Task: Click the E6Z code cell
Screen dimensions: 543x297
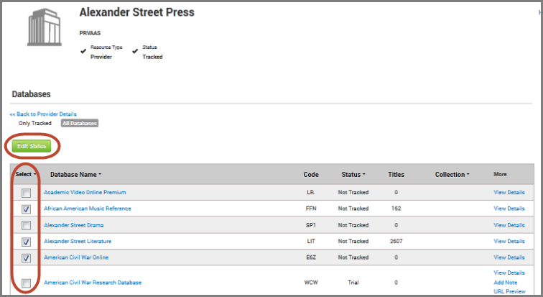Action: pos(311,257)
